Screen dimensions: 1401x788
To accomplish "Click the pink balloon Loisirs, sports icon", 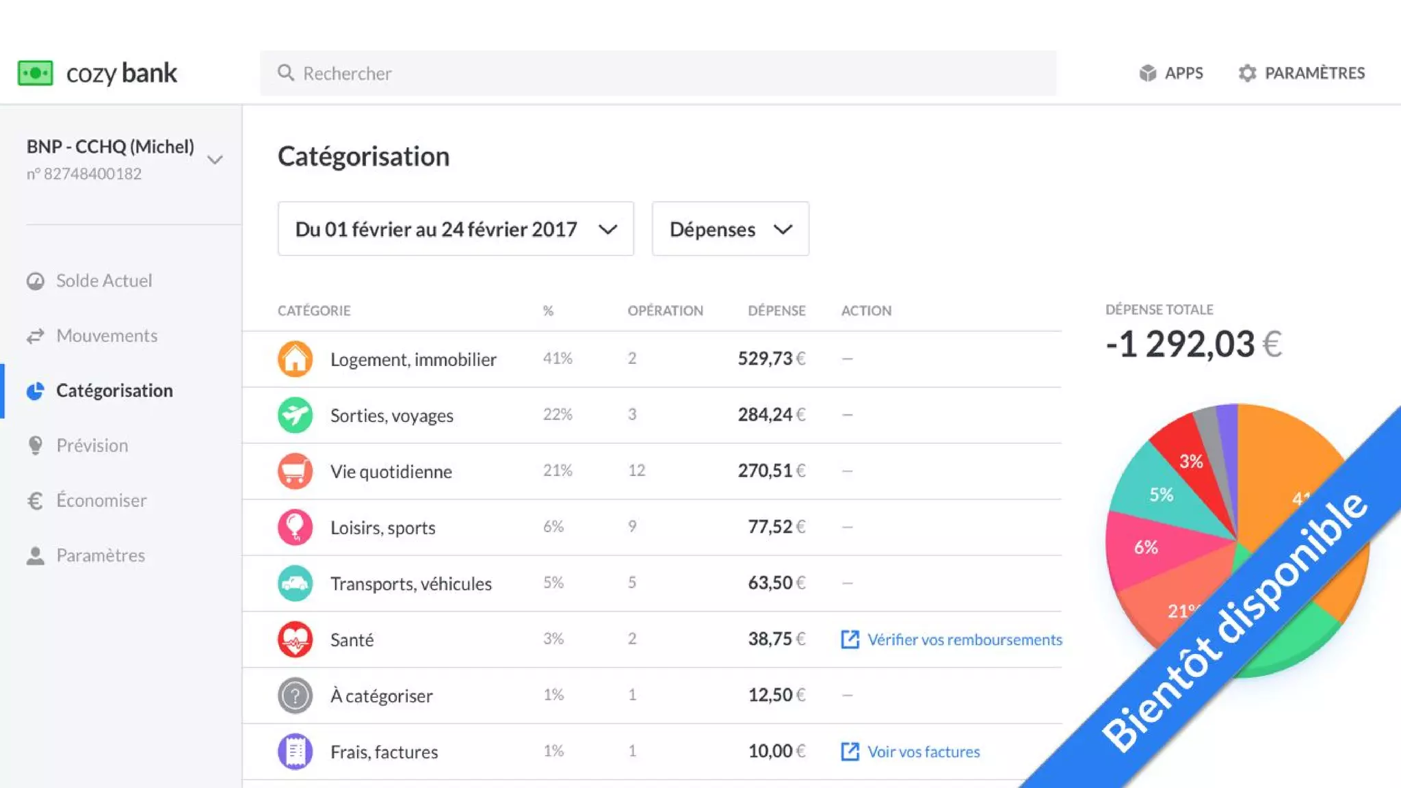I will click(x=295, y=527).
